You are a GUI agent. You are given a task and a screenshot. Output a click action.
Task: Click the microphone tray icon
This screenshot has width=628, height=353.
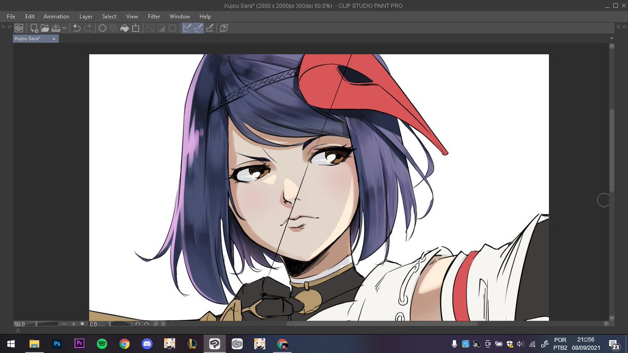pos(454,344)
